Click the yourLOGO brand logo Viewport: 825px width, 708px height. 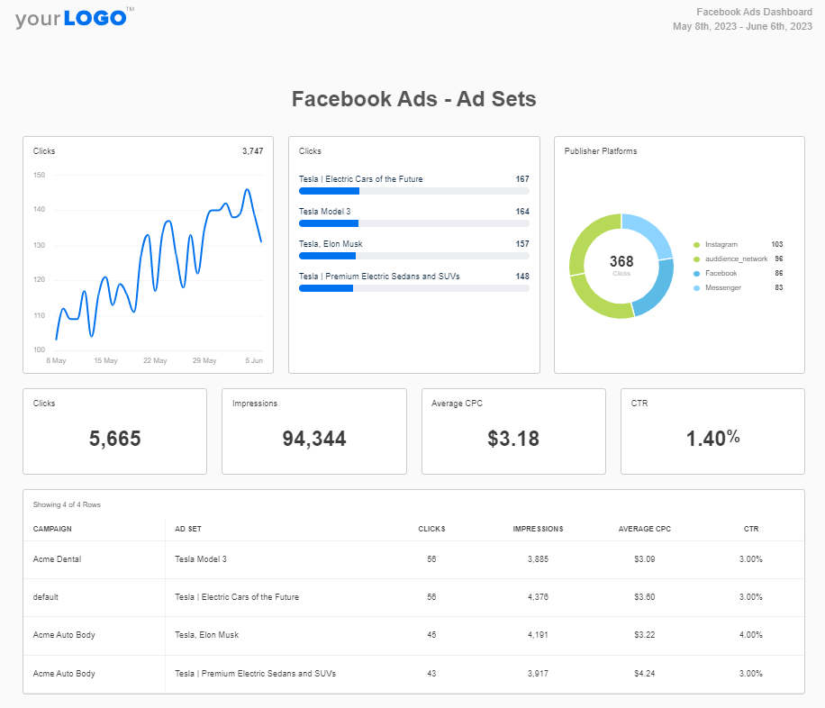(74, 18)
